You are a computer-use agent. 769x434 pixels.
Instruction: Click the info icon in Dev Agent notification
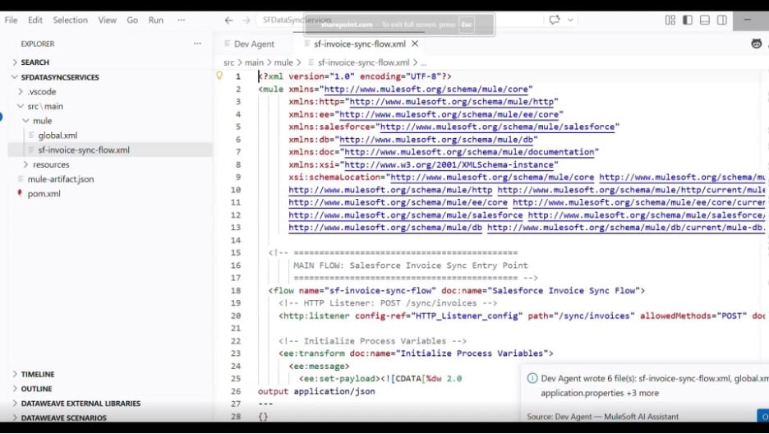532,379
